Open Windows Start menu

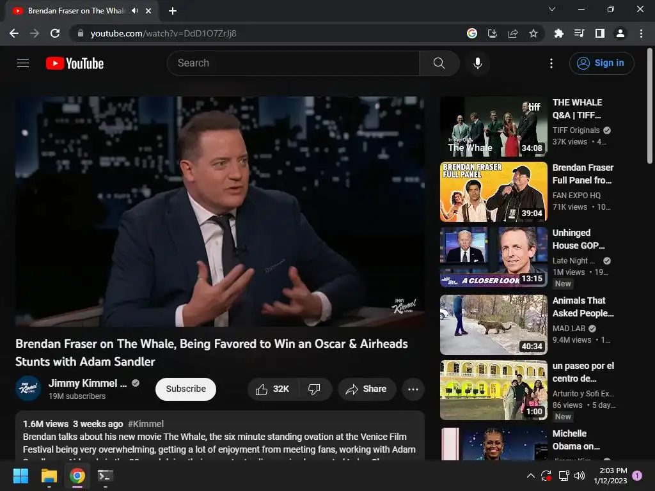click(20, 476)
